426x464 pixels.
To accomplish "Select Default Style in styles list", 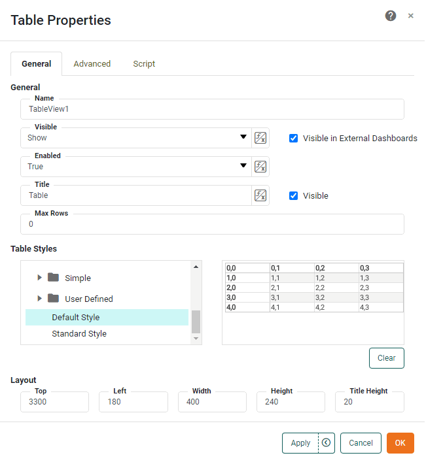I will click(x=107, y=318).
